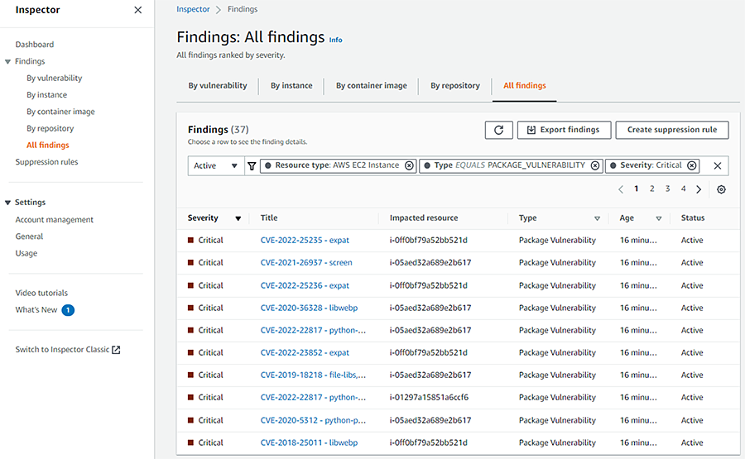Switch to By container image tab
Screen dimensions: 745x459
point(371,85)
